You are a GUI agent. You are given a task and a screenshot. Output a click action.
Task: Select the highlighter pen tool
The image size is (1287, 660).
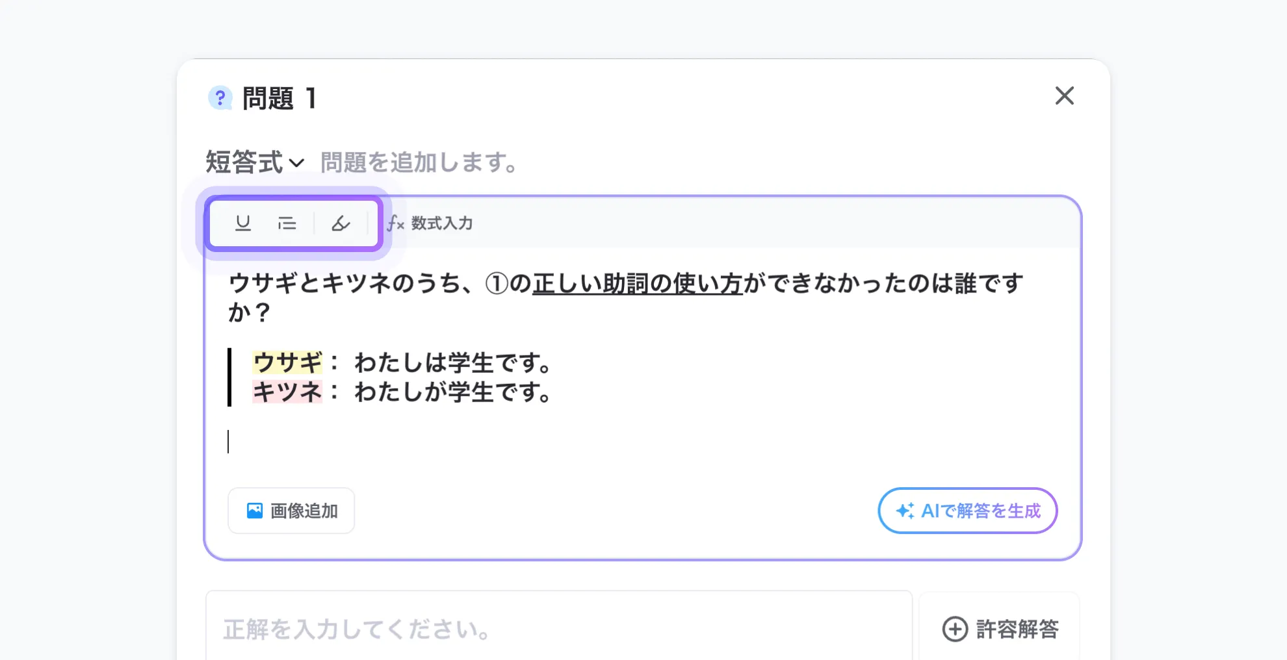click(341, 223)
